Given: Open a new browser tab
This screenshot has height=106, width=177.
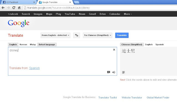Looking at the screenshot, I should tap(76, 2).
